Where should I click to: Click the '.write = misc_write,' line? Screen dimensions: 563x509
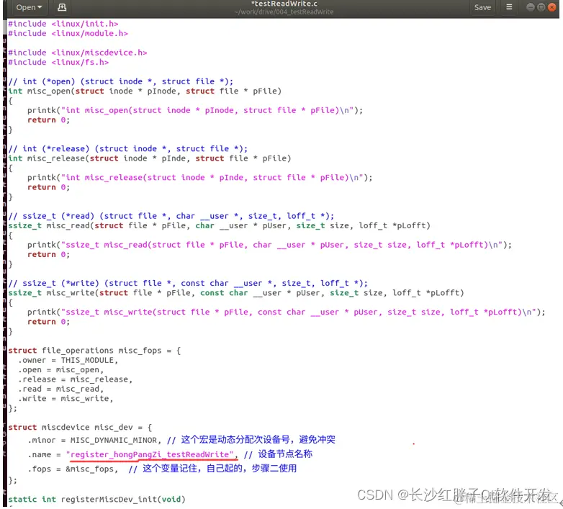click(x=66, y=399)
